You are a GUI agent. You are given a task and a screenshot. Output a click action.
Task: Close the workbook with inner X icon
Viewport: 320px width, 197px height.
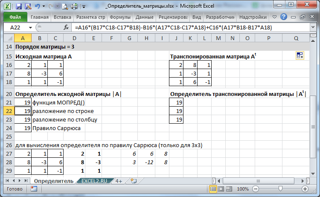click(312, 17)
